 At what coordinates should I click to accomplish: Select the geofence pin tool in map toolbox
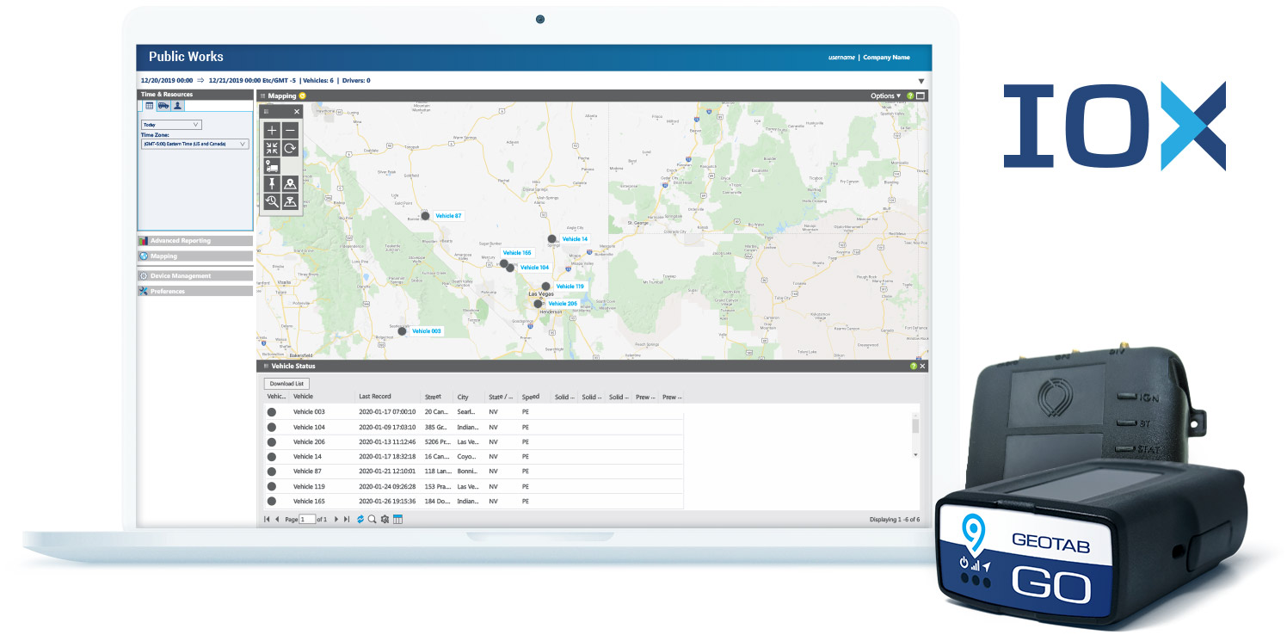[291, 202]
